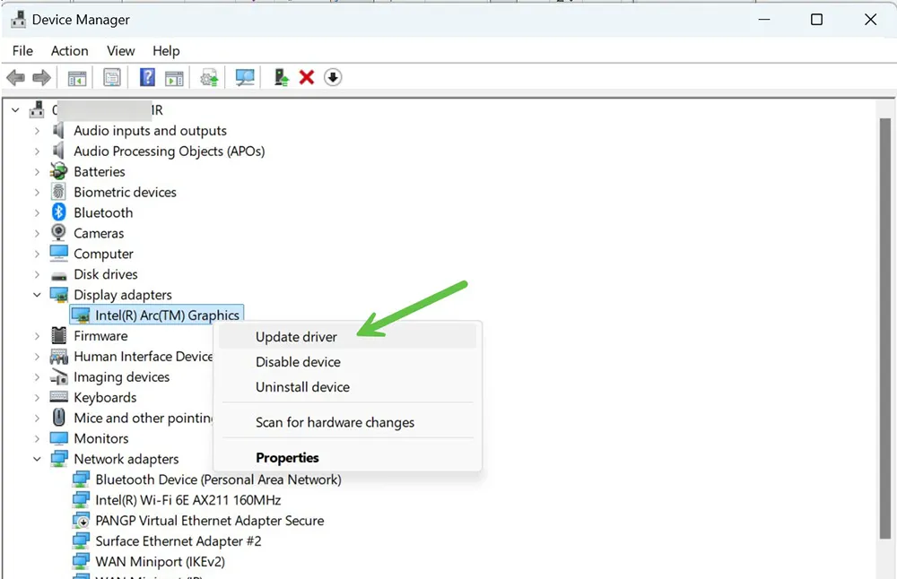897x579 pixels.
Task: Collapse the Network adapters category
Action: pyautogui.click(x=37, y=459)
